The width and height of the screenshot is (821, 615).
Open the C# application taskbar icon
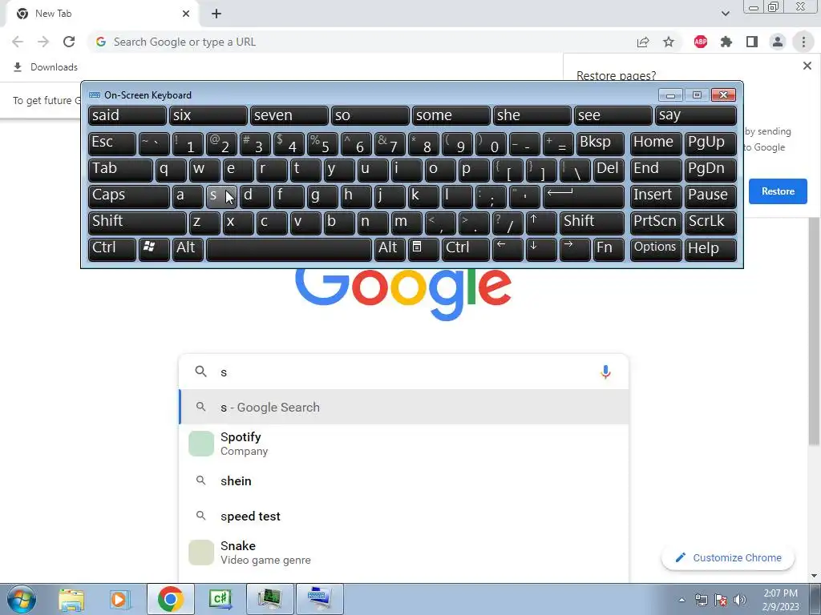coord(220,599)
